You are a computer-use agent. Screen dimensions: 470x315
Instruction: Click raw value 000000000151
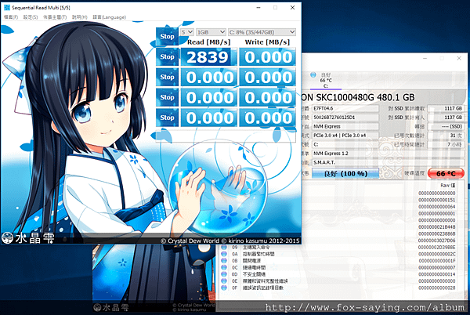437,200
